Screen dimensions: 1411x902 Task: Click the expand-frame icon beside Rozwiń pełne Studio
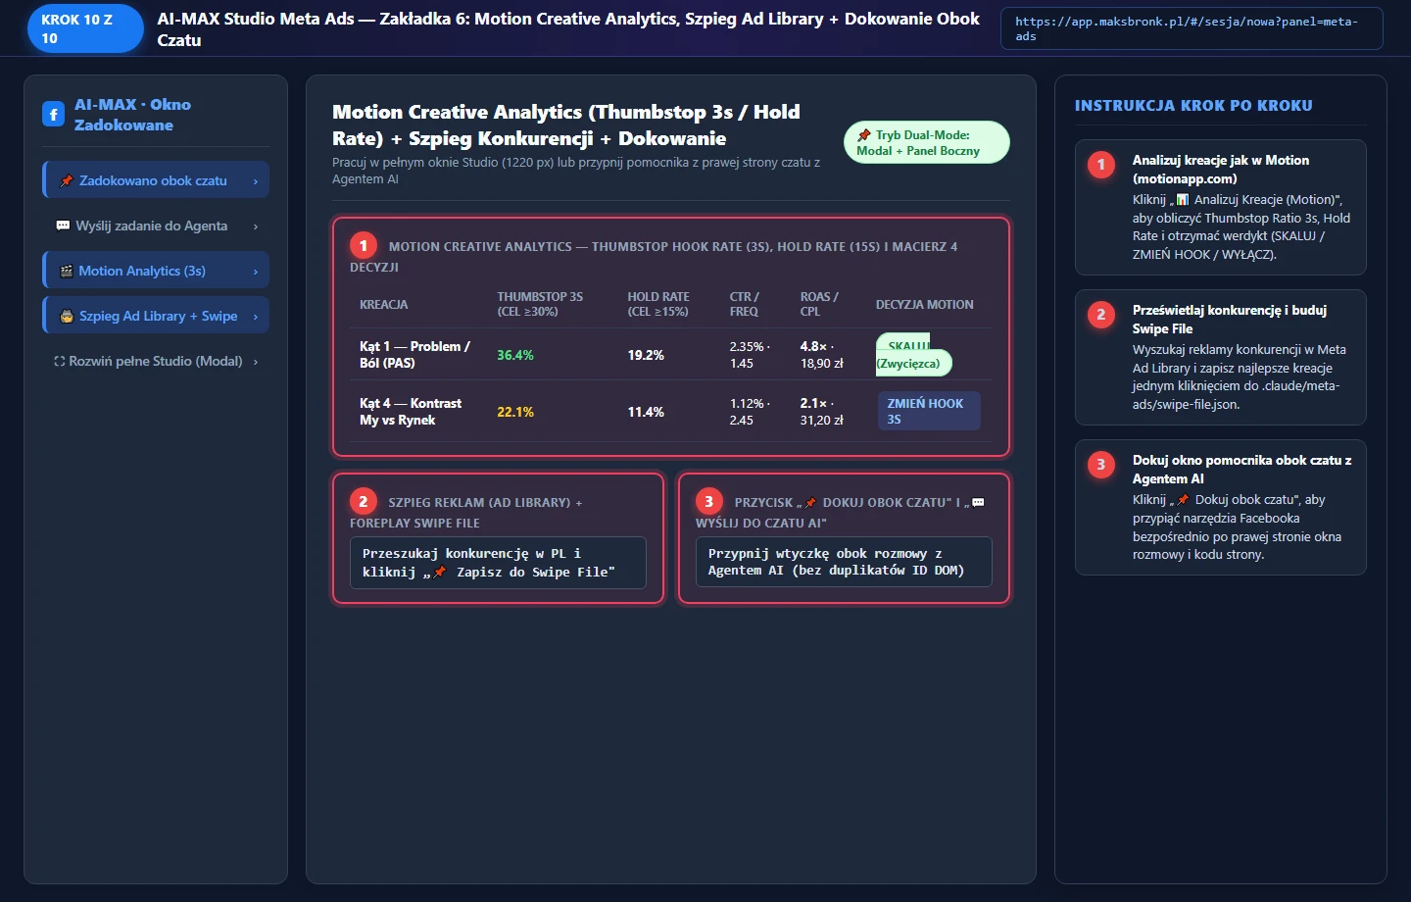60,361
